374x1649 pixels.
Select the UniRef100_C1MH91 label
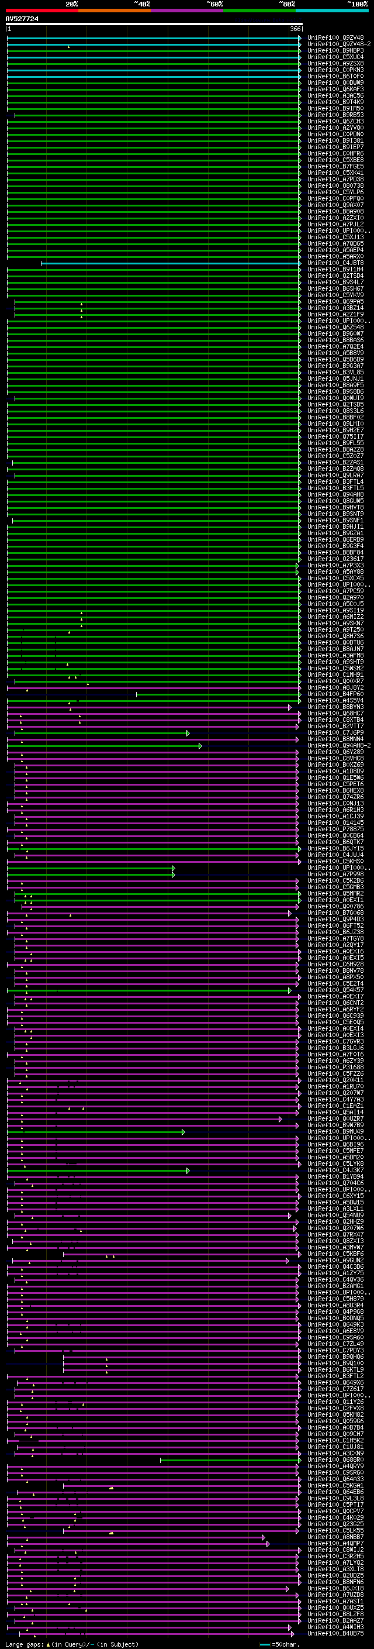335,674
